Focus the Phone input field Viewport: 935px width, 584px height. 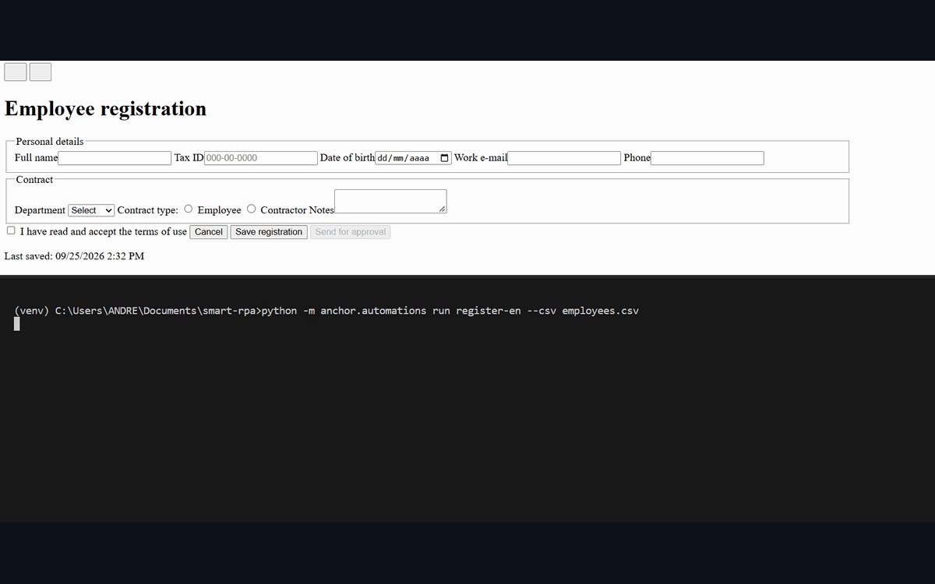(x=707, y=158)
